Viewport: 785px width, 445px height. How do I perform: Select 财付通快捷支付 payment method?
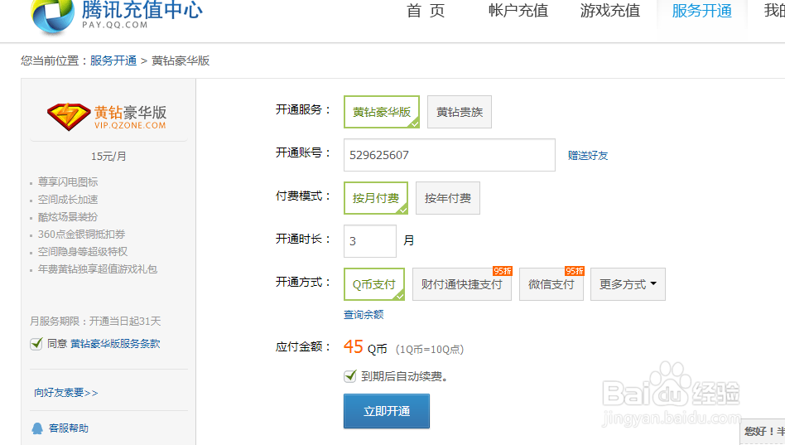(x=461, y=284)
